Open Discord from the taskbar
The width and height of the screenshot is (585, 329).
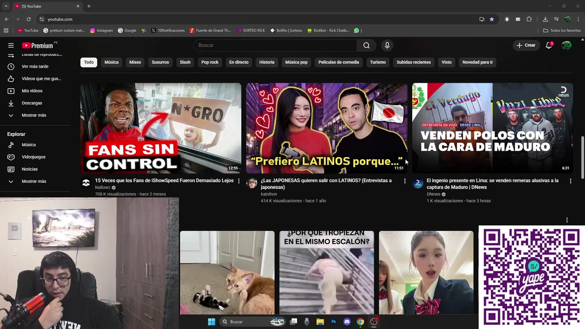(347, 322)
